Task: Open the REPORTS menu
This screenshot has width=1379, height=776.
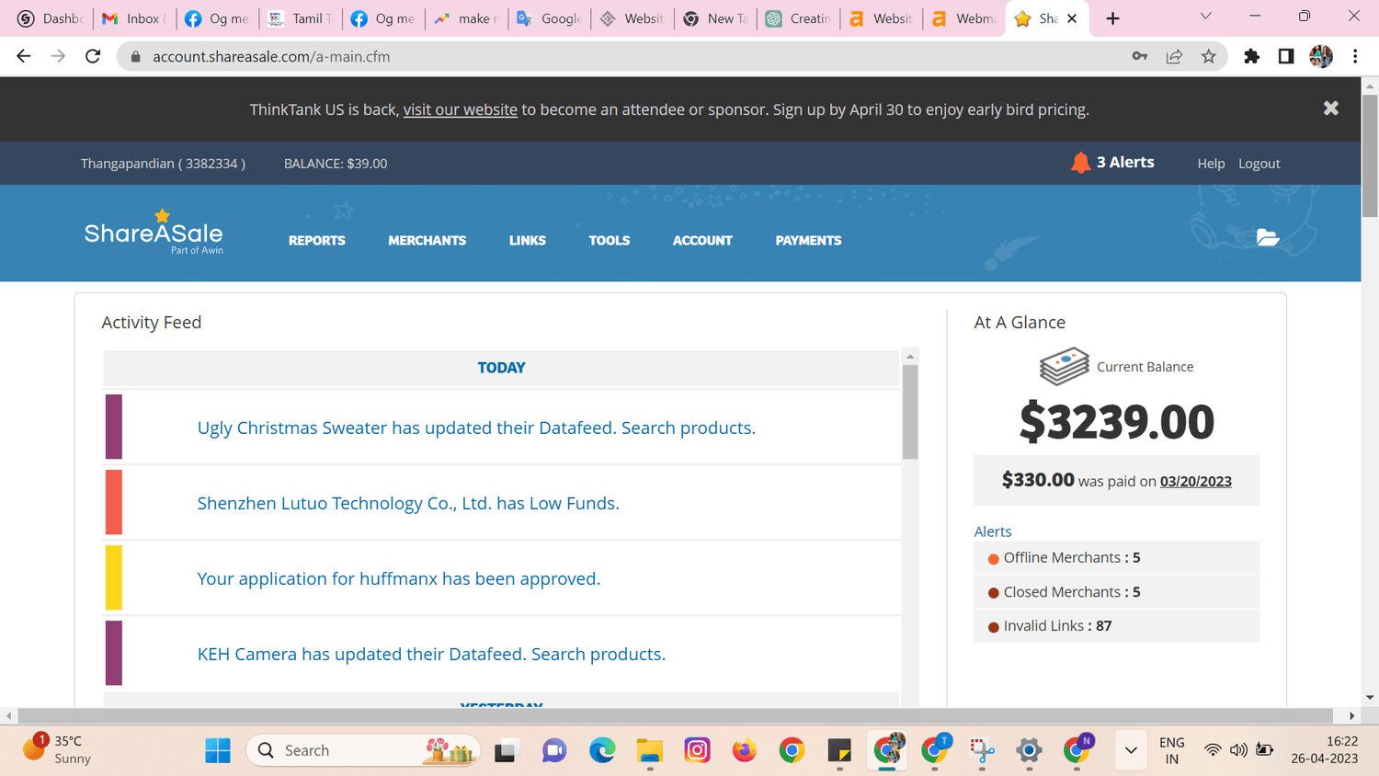Action: pos(317,240)
